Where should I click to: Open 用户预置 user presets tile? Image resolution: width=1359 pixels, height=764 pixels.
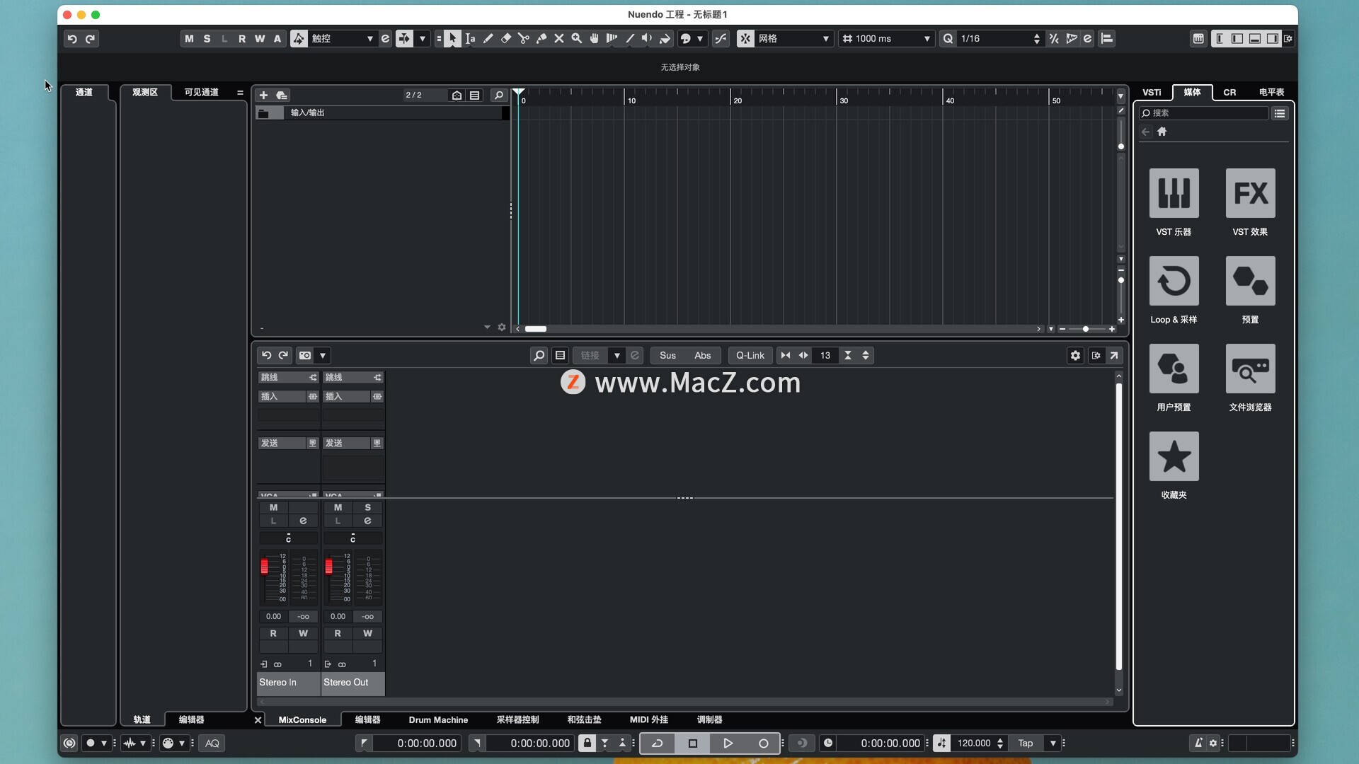[1174, 369]
